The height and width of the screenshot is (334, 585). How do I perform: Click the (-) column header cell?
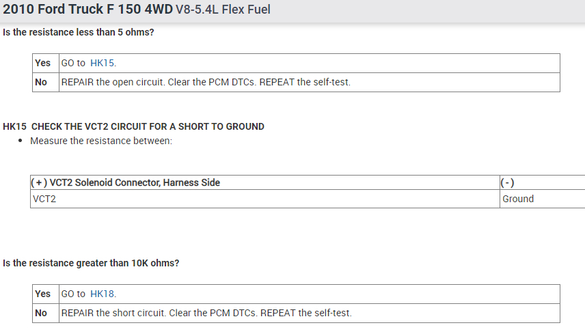coord(507,182)
